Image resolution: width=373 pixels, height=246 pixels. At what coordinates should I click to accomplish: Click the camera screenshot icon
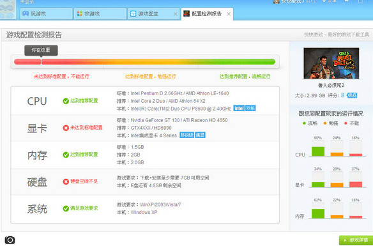[x=10, y=240]
